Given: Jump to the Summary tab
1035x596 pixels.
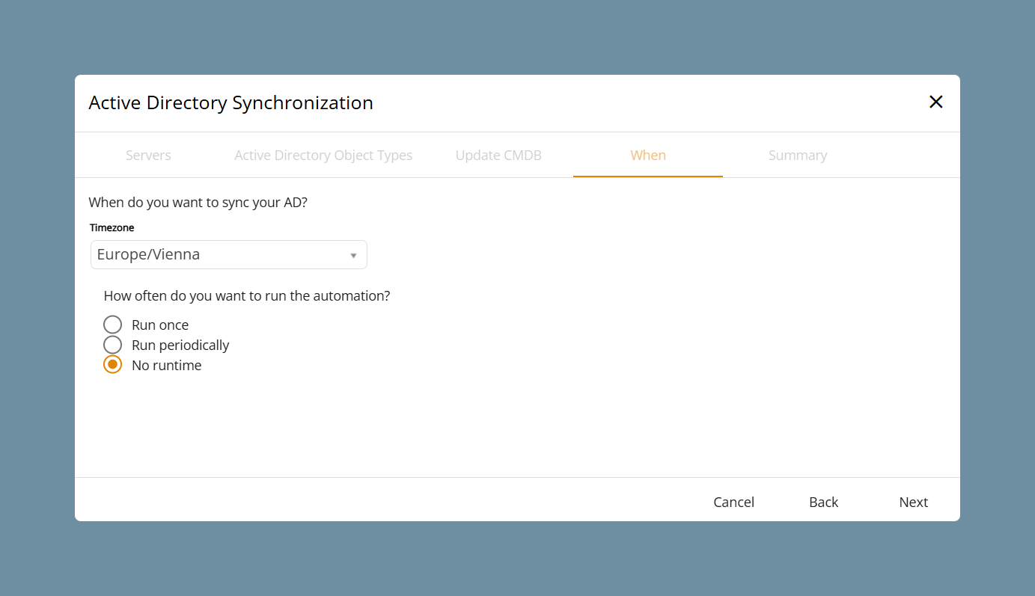Looking at the screenshot, I should [798, 156].
